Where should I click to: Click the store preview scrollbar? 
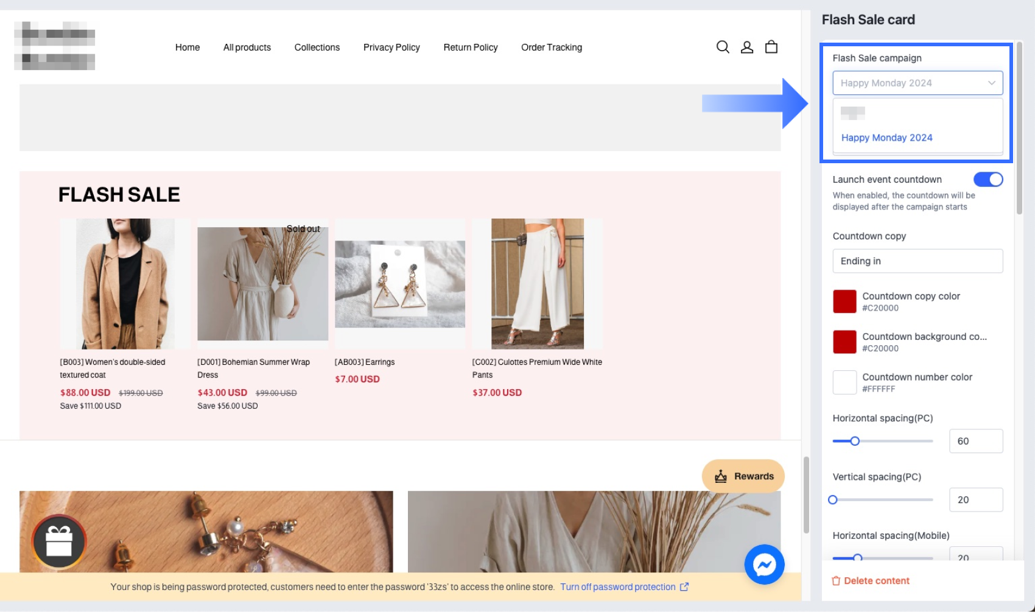(x=806, y=494)
